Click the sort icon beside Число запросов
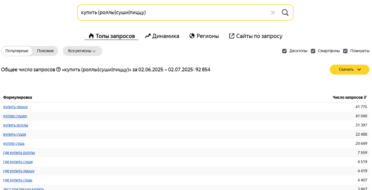This screenshot has width=372, height=190. coord(365,98)
